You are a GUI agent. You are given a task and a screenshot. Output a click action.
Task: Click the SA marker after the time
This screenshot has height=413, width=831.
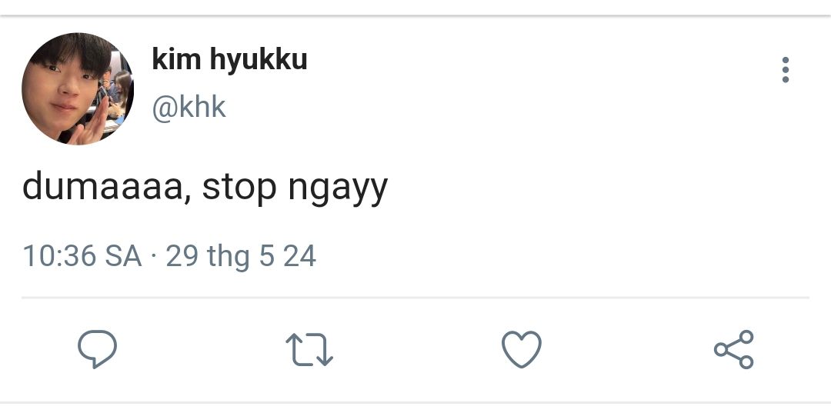pyautogui.click(x=123, y=256)
